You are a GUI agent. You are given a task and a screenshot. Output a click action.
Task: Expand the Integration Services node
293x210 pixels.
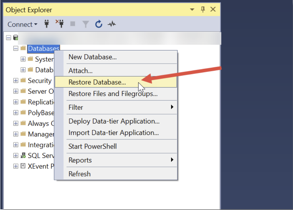point(16,145)
